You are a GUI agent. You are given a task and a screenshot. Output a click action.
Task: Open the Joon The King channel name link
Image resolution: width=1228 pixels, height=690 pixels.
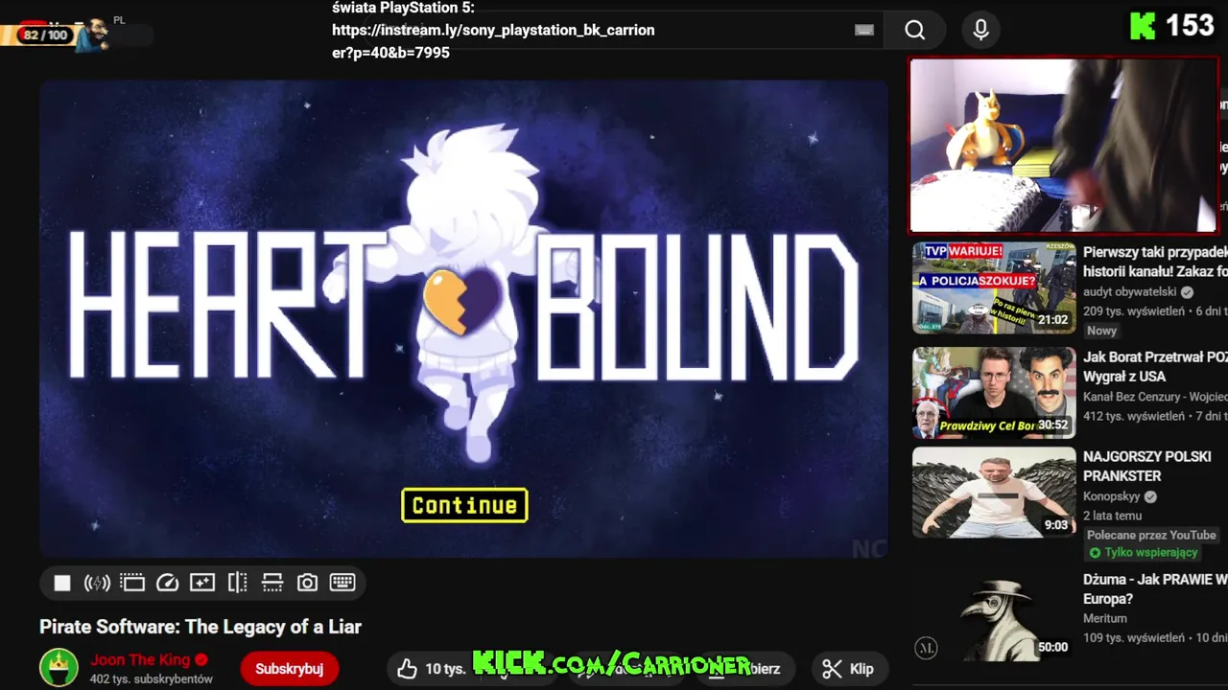click(x=140, y=659)
